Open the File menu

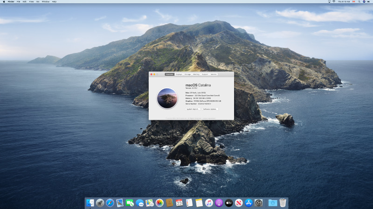(x=18, y=1)
